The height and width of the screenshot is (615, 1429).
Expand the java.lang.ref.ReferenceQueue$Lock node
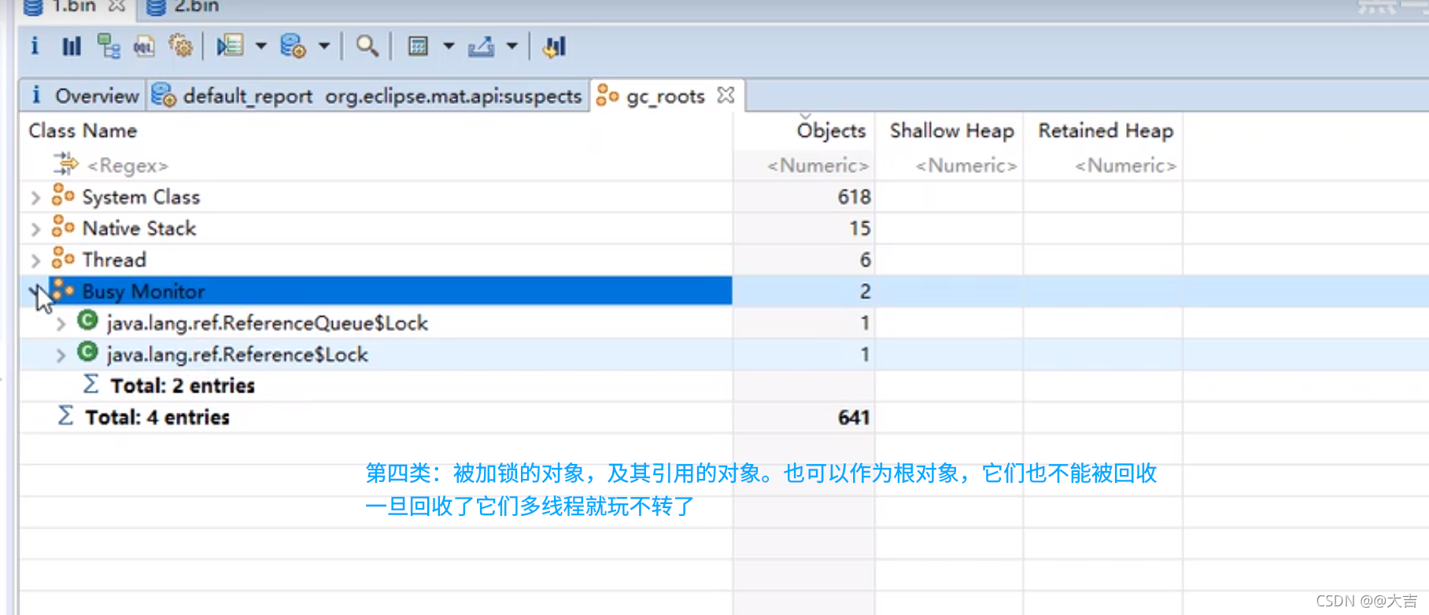point(61,323)
